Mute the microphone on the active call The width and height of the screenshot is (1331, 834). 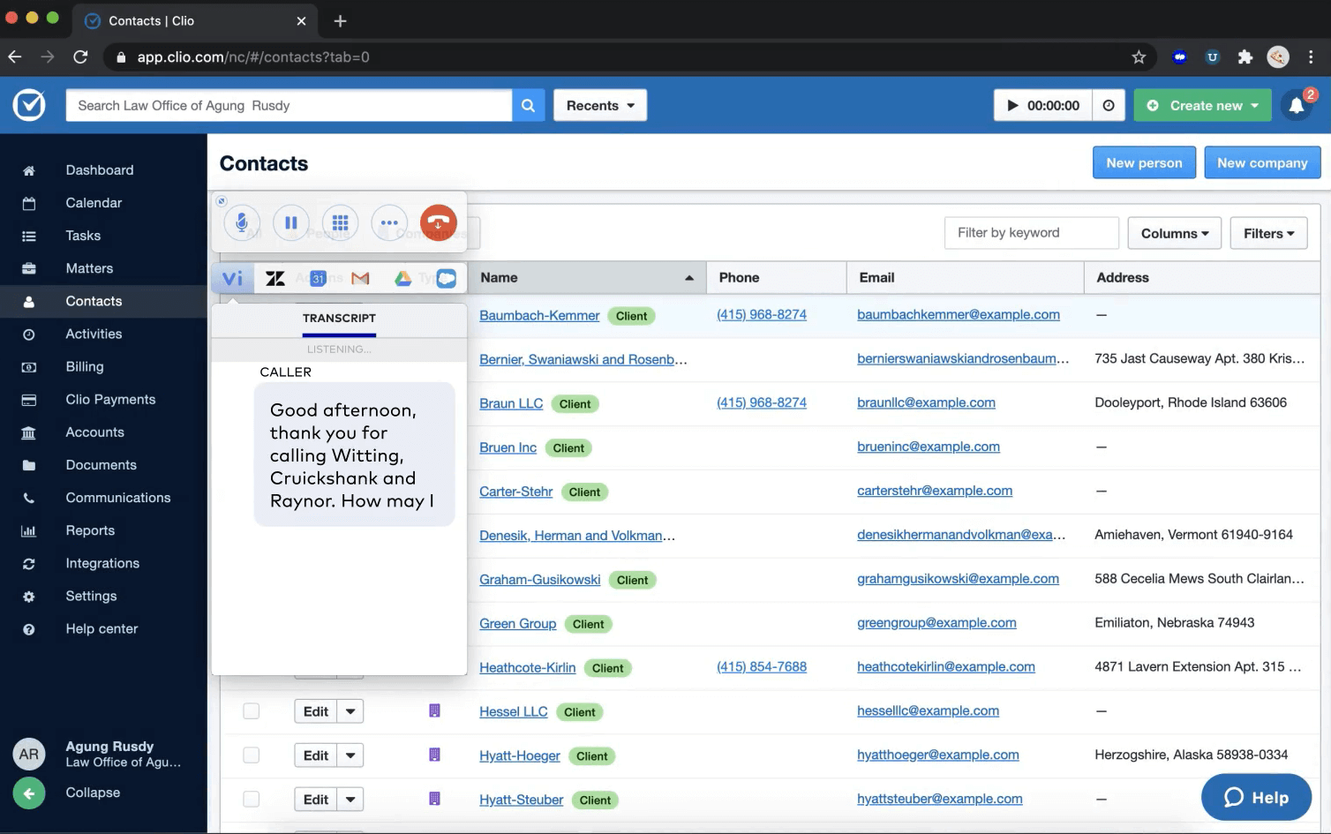coord(241,222)
